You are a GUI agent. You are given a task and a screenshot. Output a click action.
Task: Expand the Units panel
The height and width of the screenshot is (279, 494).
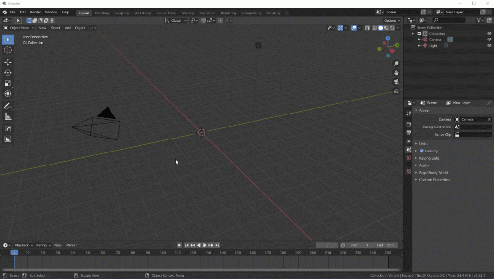[x=423, y=144]
